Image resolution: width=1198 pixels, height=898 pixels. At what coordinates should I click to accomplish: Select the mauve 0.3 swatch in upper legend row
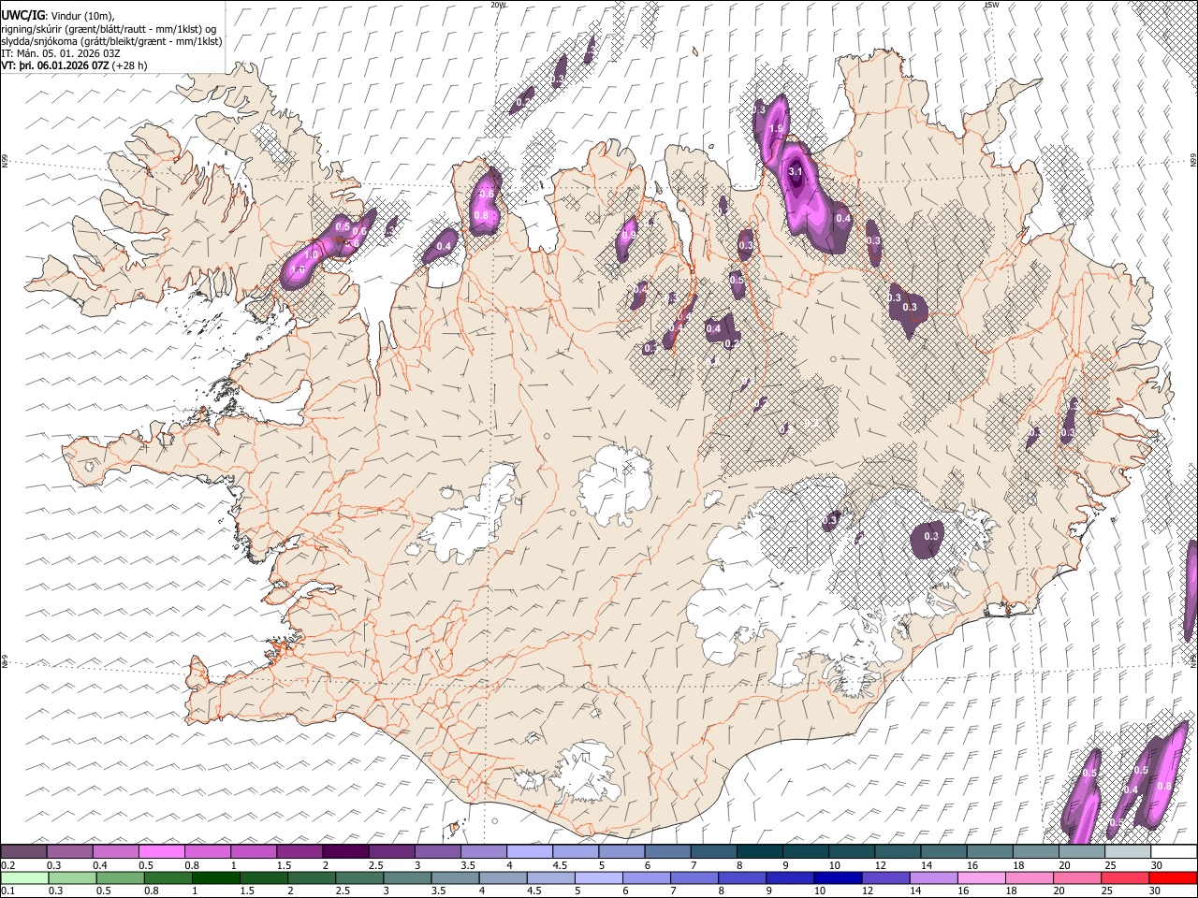(x=70, y=852)
